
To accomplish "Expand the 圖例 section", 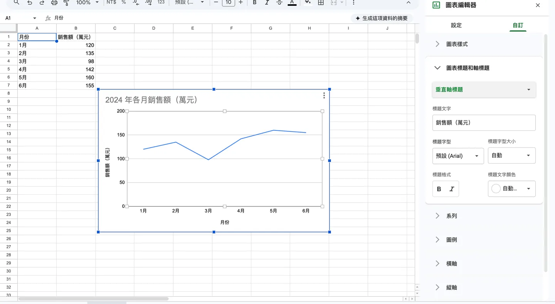I will 484,240.
